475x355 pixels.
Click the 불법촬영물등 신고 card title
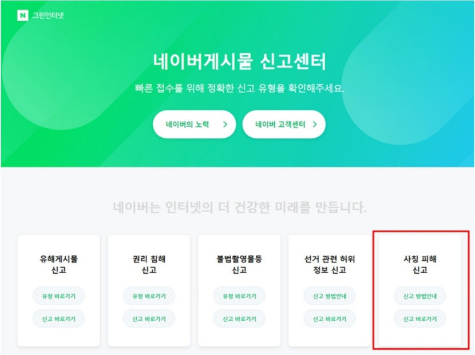tap(239, 264)
